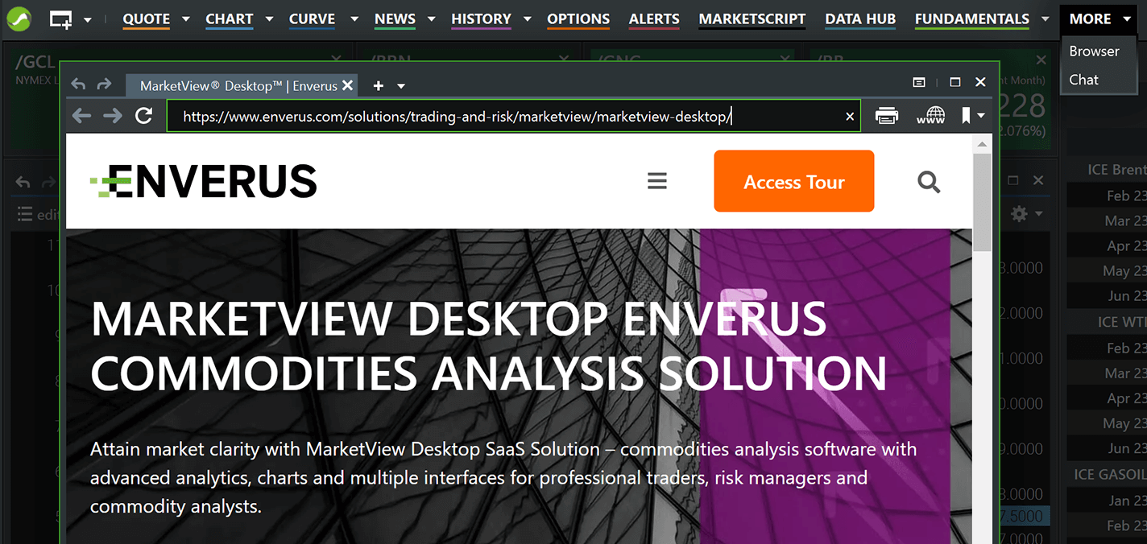Click the list icon beside 'edi' in background panel

point(25,215)
